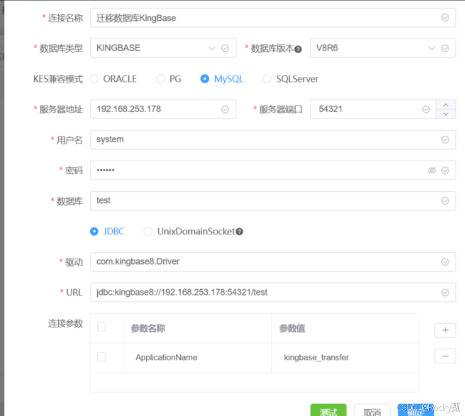
Task: Click check icon in 用户名 field
Action: pos(445,140)
